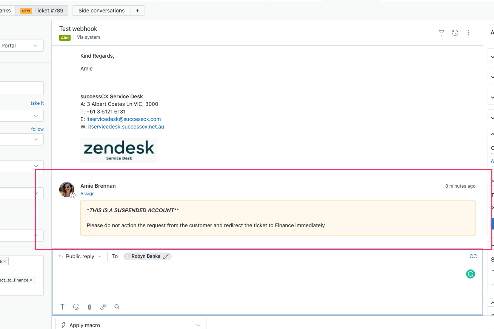Attach a file using the paperclip icon
494x329 pixels.
[x=90, y=307]
